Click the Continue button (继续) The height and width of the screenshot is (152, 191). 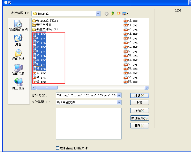(139, 95)
